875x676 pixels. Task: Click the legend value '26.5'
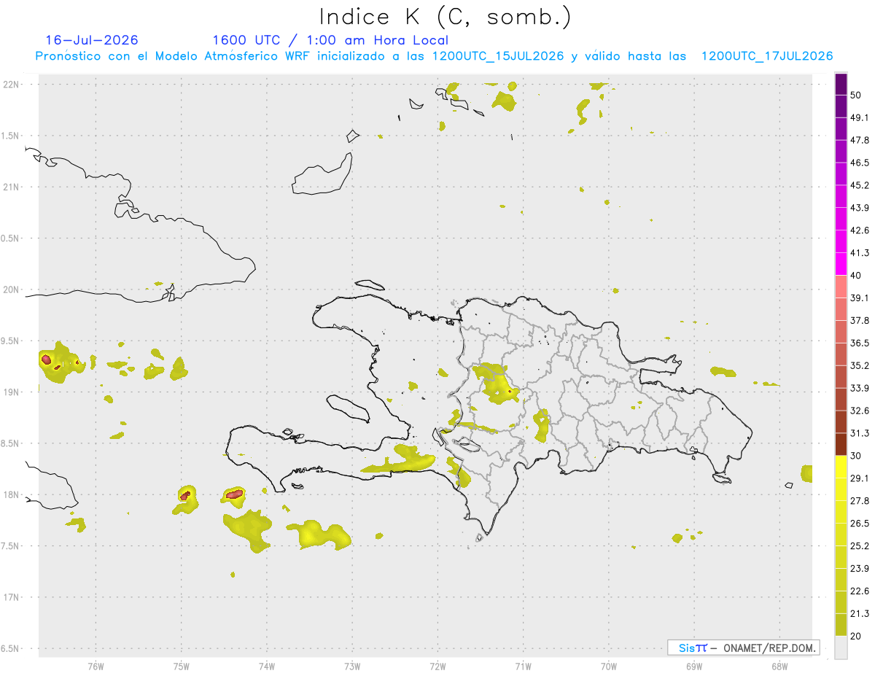[860, 523]
